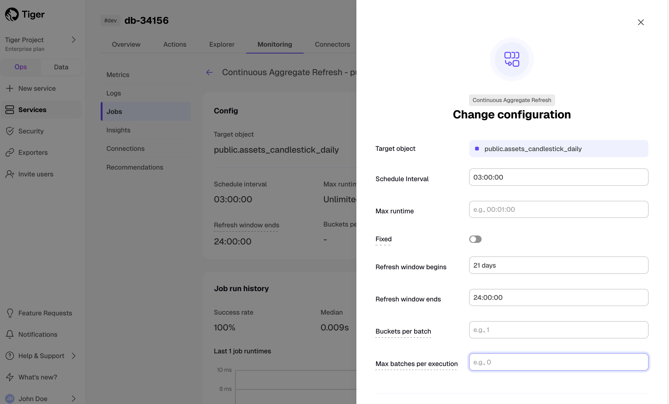The image size is (669, 404).
Task: Select the Ops toggle tab
Action: tap(21, 67)
